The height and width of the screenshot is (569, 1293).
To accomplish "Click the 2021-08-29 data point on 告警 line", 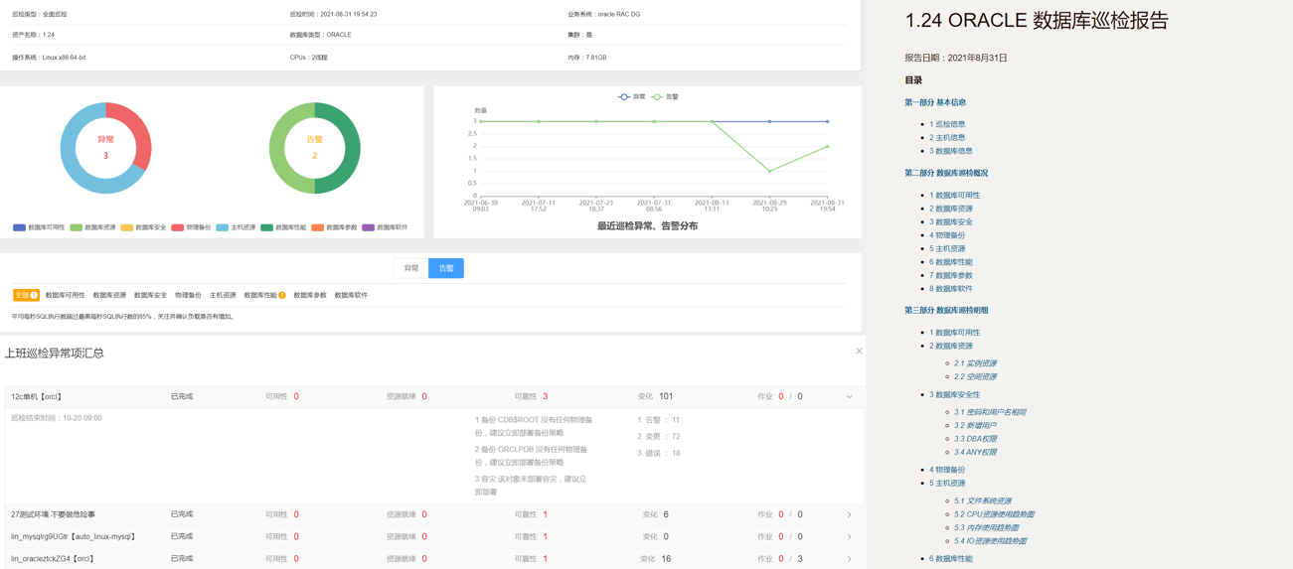I will tap(769, 171).
